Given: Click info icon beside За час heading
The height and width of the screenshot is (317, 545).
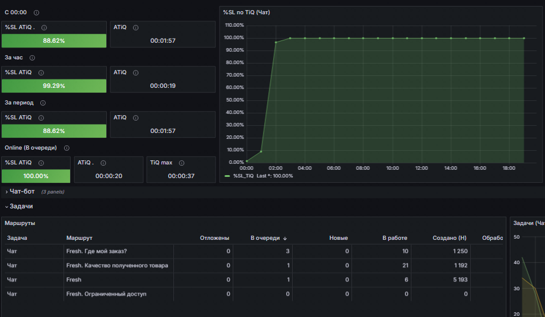Looking at the screenshot, I should 32,58.
